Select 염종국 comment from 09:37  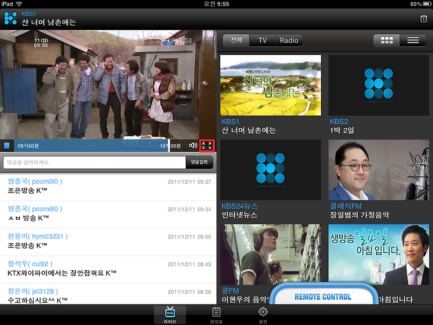point(108,187)
